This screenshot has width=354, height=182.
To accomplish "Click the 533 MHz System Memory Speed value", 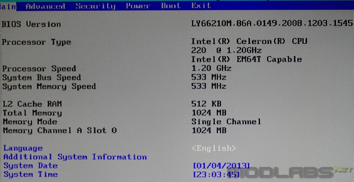I will pos(208,86).
